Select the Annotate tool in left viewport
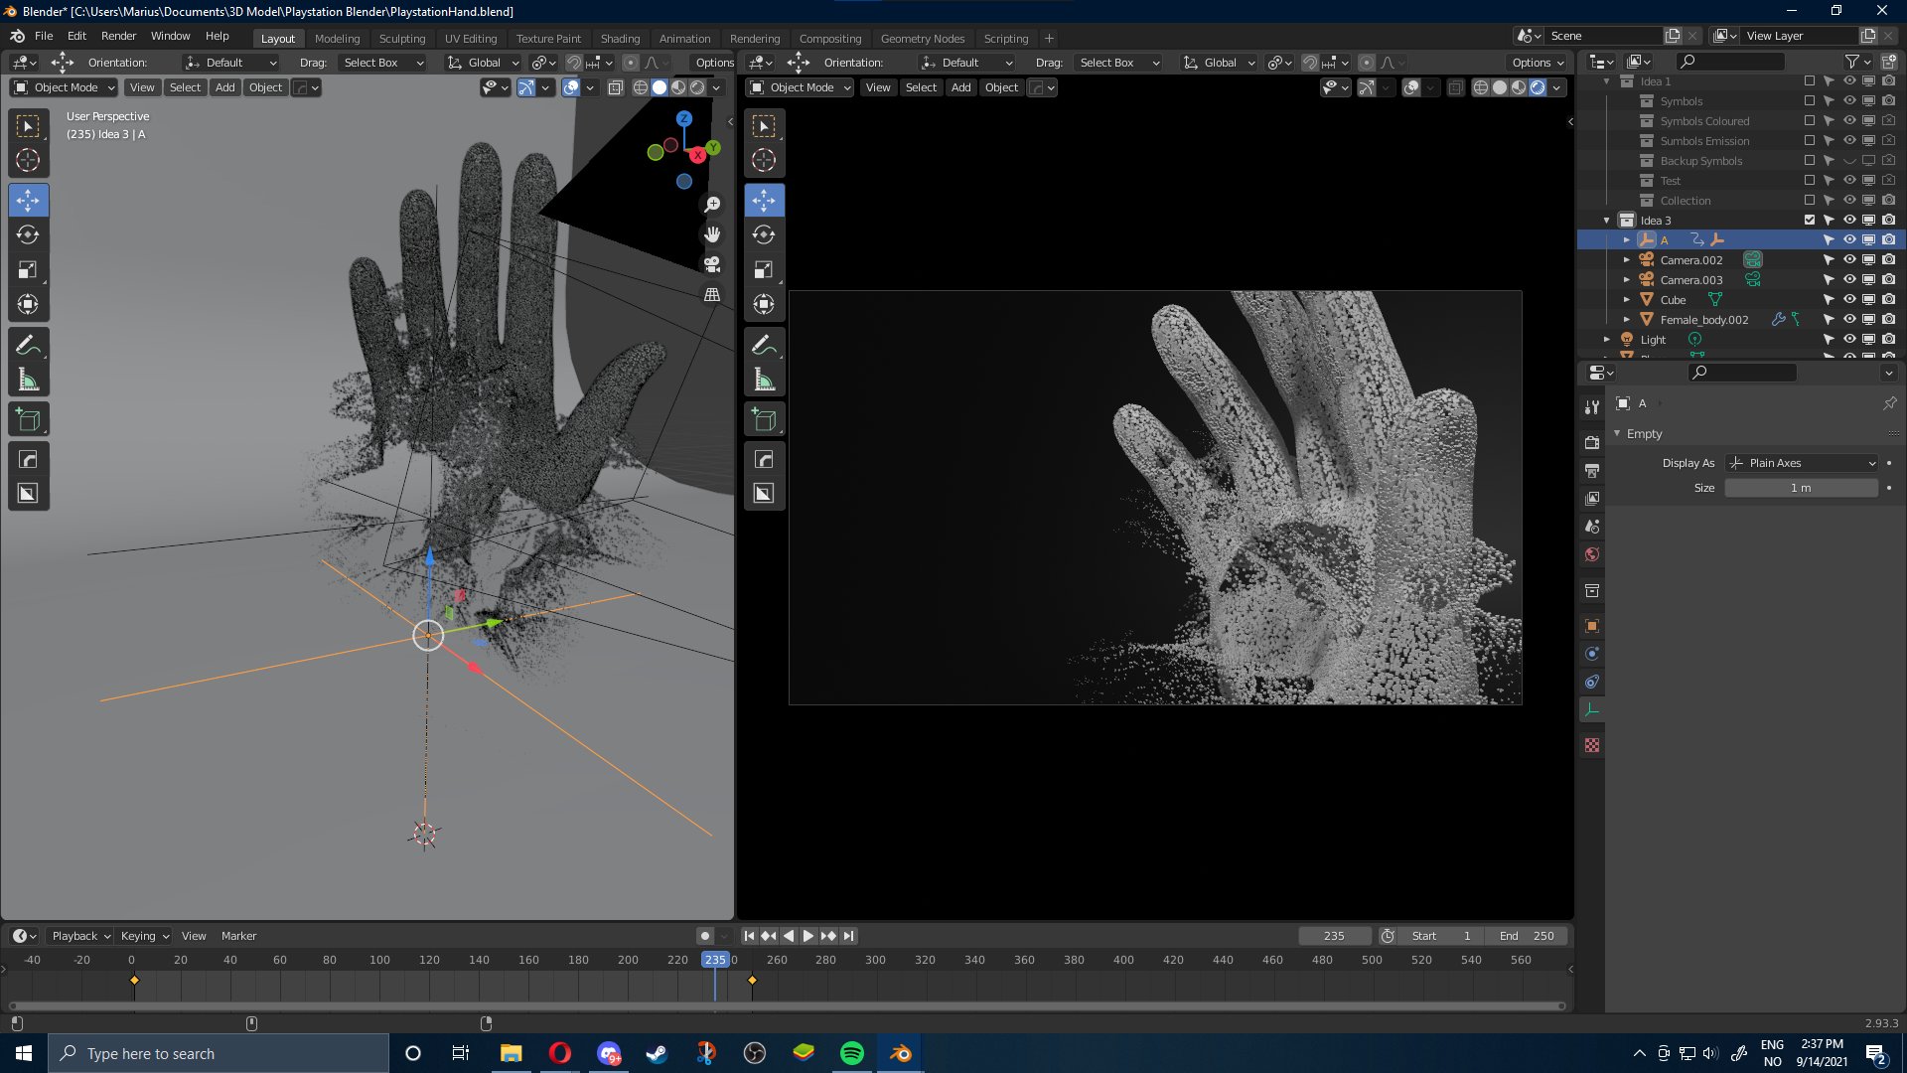Viewport: 1907px width, 1073px height. pos(28,345)
